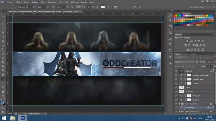Open the Opacité slider dropdown

(x=214, y=62)
